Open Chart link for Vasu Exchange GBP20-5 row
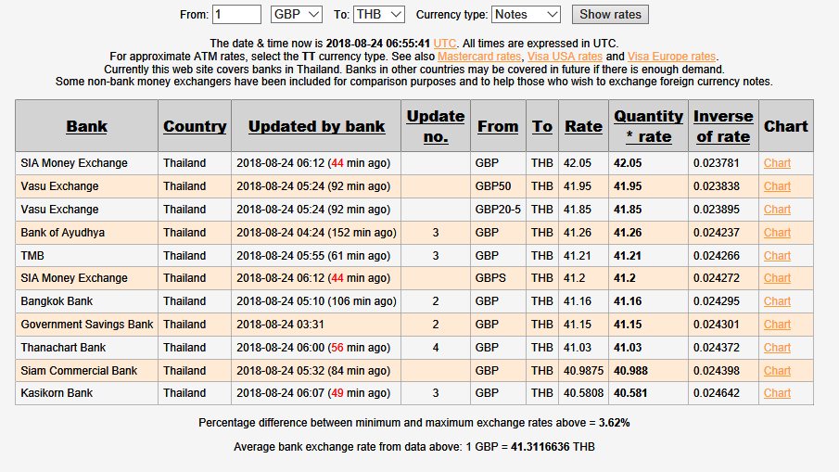The width and height of the screenshot is (839, 472). 777,210
